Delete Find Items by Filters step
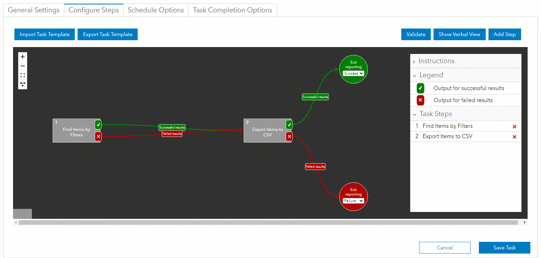 514,126
